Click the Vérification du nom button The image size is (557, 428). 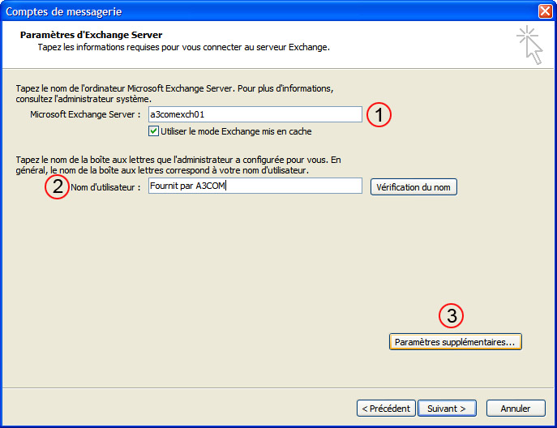coord(413,187)
